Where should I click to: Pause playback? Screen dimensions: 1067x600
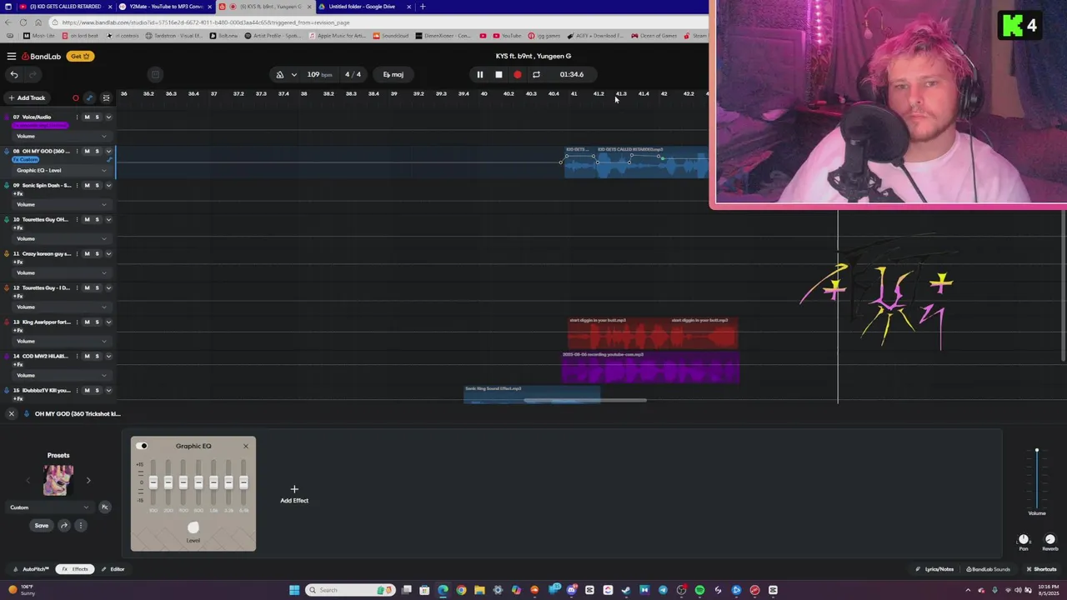click(480, 74)
